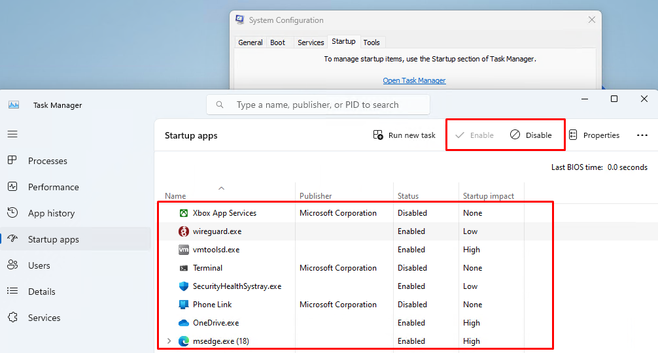
Task: Click the wireguard.exe icon
Action: (184, 231)
